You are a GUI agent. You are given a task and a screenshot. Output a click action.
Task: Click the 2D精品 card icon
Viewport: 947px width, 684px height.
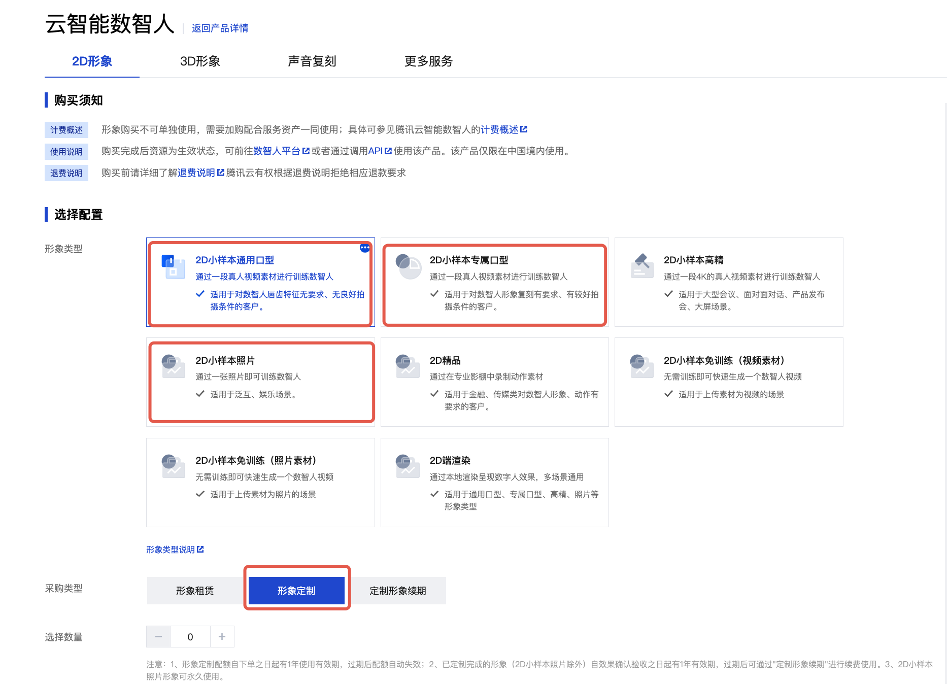click(x=408, y=366)
